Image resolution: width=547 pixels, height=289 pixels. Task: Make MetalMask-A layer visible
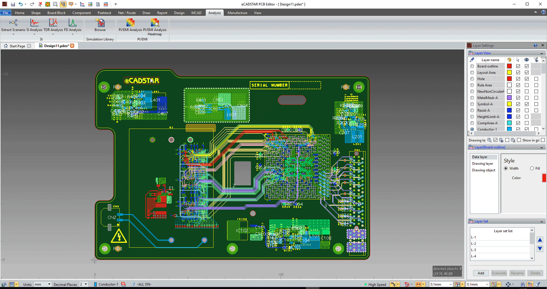[x=527, y=98]
